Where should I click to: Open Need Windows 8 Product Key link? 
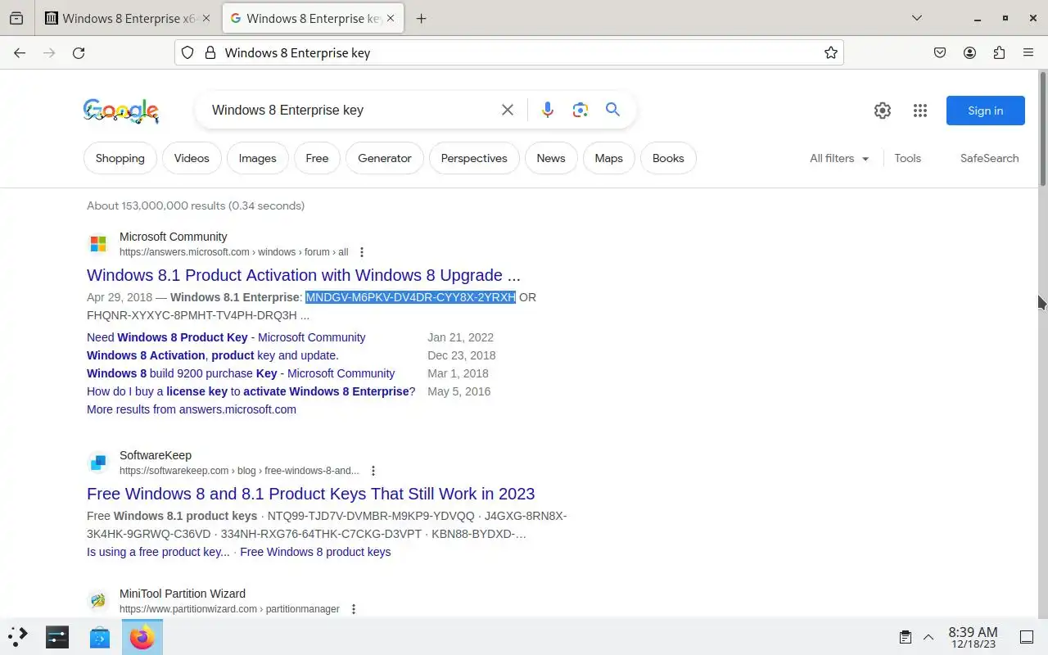coord(226,337)
